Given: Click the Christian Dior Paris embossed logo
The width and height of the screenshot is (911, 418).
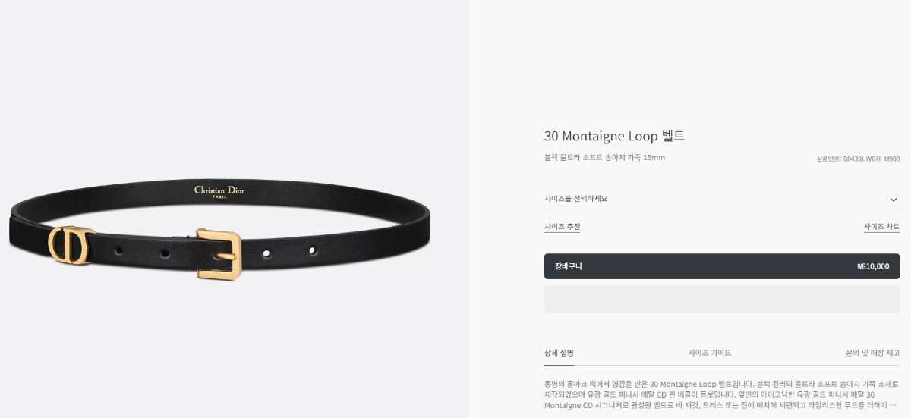Looking at the screenshot, I should click(219, 191).
